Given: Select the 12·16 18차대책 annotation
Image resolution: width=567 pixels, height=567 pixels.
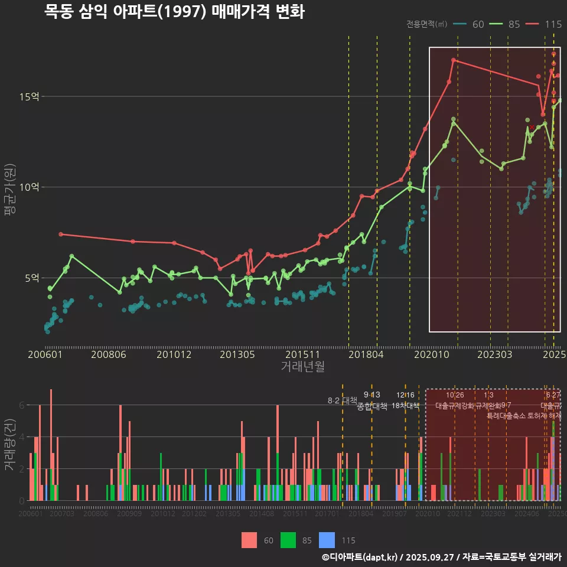Looking at the screenshot, I should 405,400.
